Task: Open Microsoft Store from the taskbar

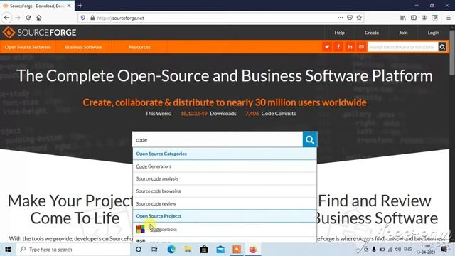Action: [x=204, y=250]
